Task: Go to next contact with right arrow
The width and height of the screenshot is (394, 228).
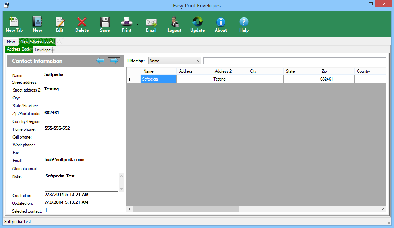Action: (114, 61)
